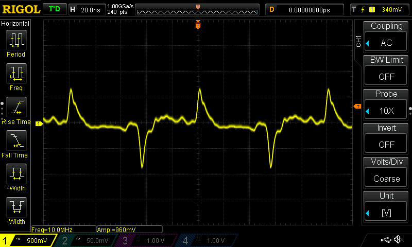Click the waveform memory overview bar
This screenshot has height=247, width=412.
[x=197, y=10]
